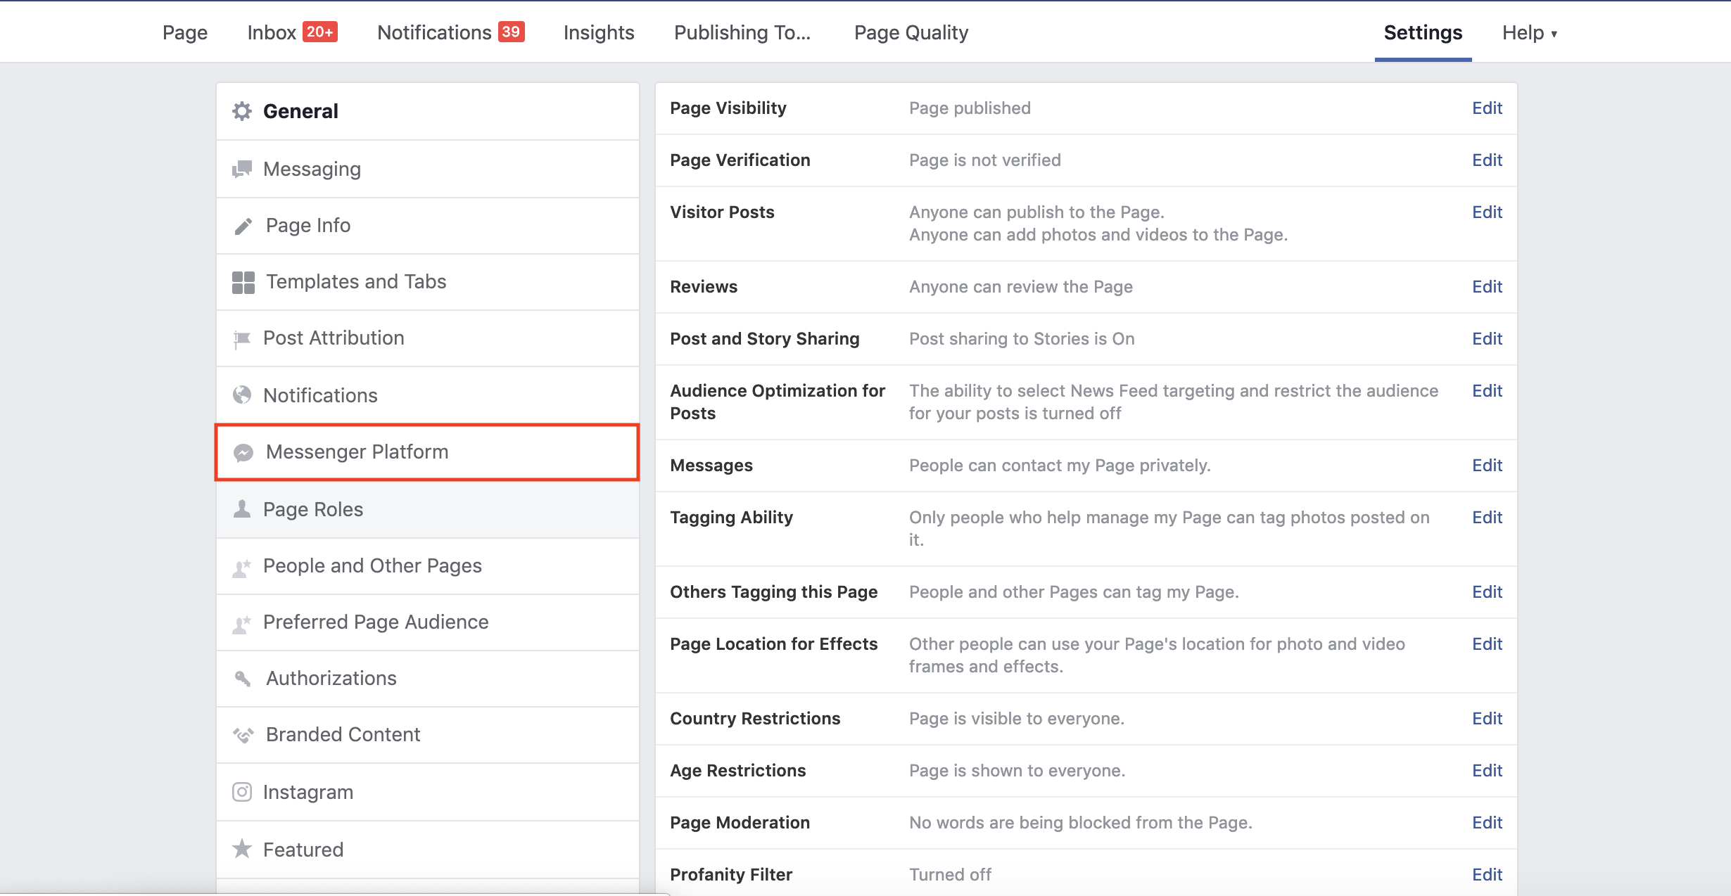
Task: Click the Authorizations key icon
Action: [x=243, y=679]
